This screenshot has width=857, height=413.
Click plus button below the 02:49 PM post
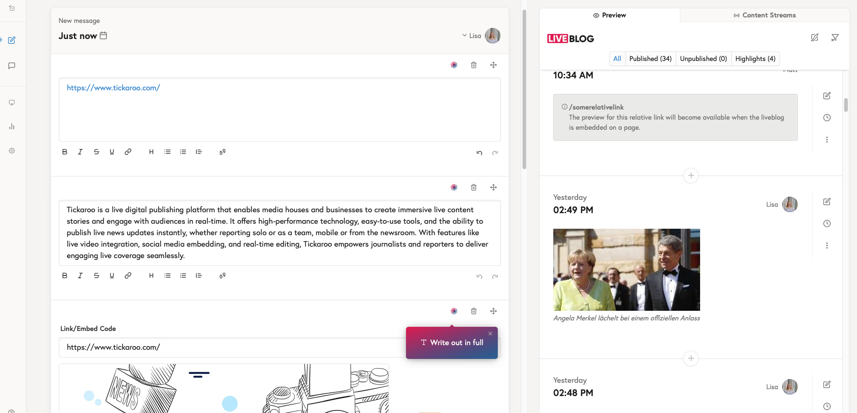[691, 358]
